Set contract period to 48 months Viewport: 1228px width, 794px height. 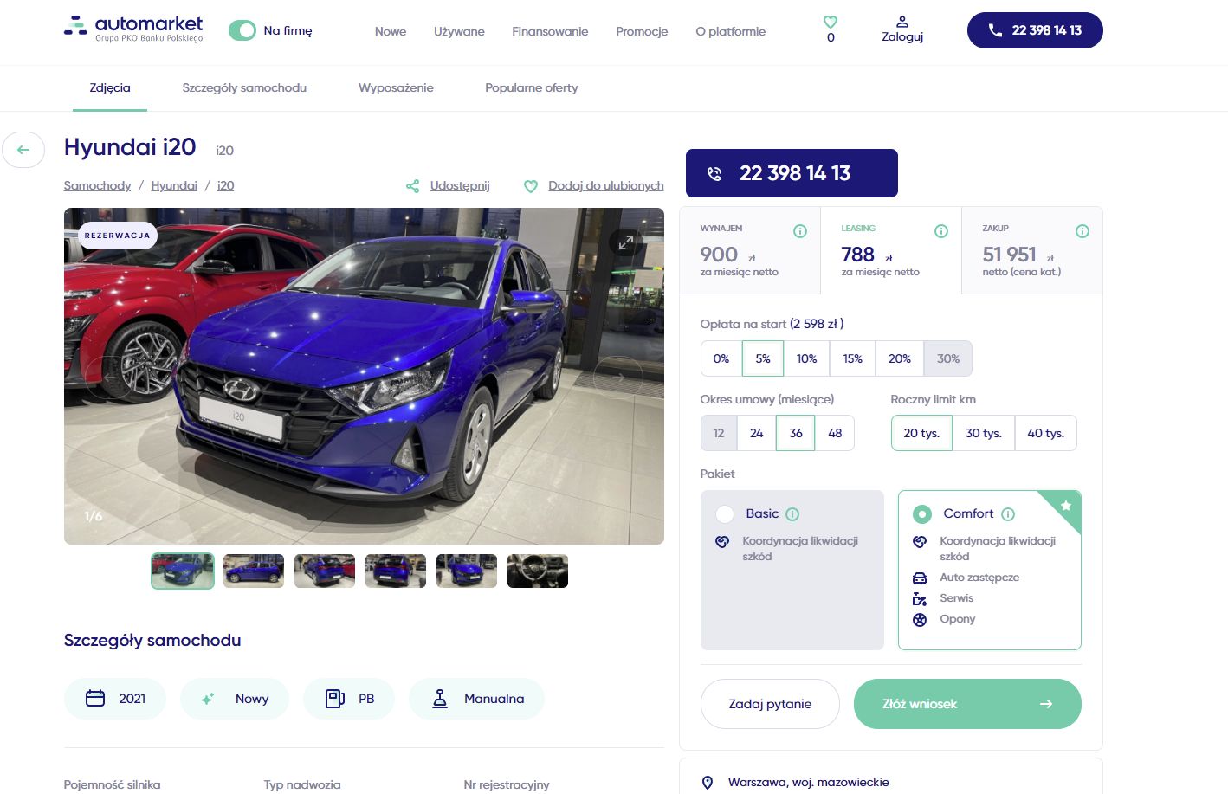pyautogui.click(x=835, y=433)
